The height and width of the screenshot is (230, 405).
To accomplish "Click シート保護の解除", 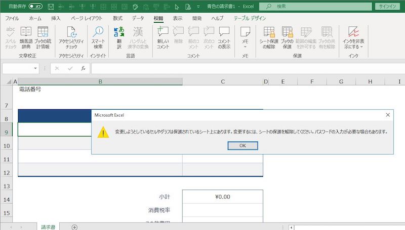I will pos(269,37).
